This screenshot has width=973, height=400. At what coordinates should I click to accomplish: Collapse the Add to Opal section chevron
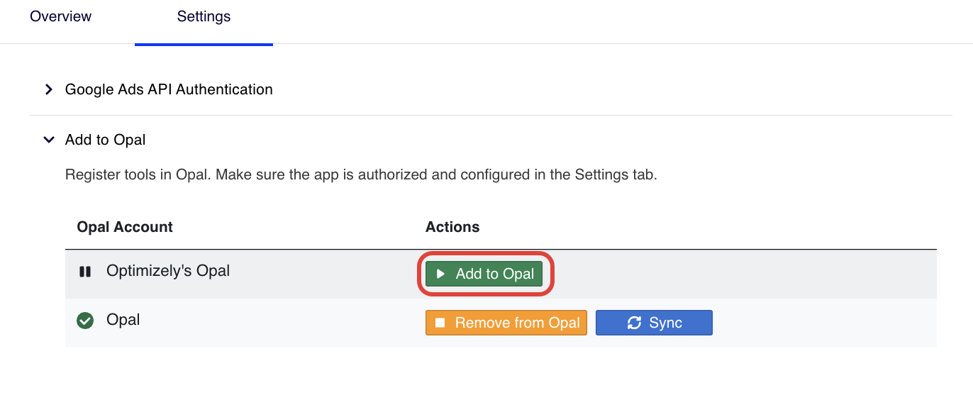49,140
